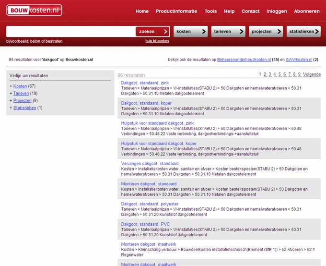Filter results by Statistieken link
Screen dimensions: 326x266
25,108
